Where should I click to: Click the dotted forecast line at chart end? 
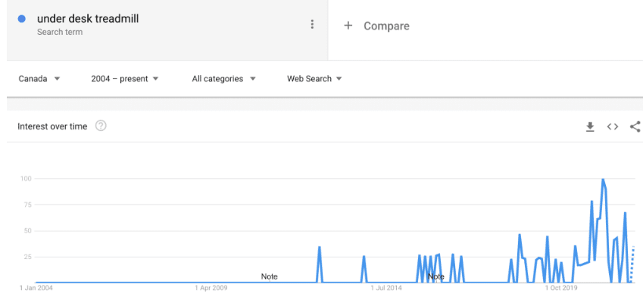(632, 264)
